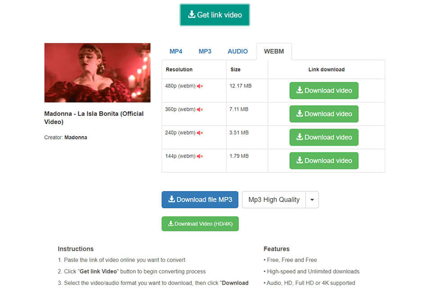Click 'Audio, HD, Full HD or 4K' line
Image resolution: width=432 pixels, height=288 pixels.
point(310,283)
